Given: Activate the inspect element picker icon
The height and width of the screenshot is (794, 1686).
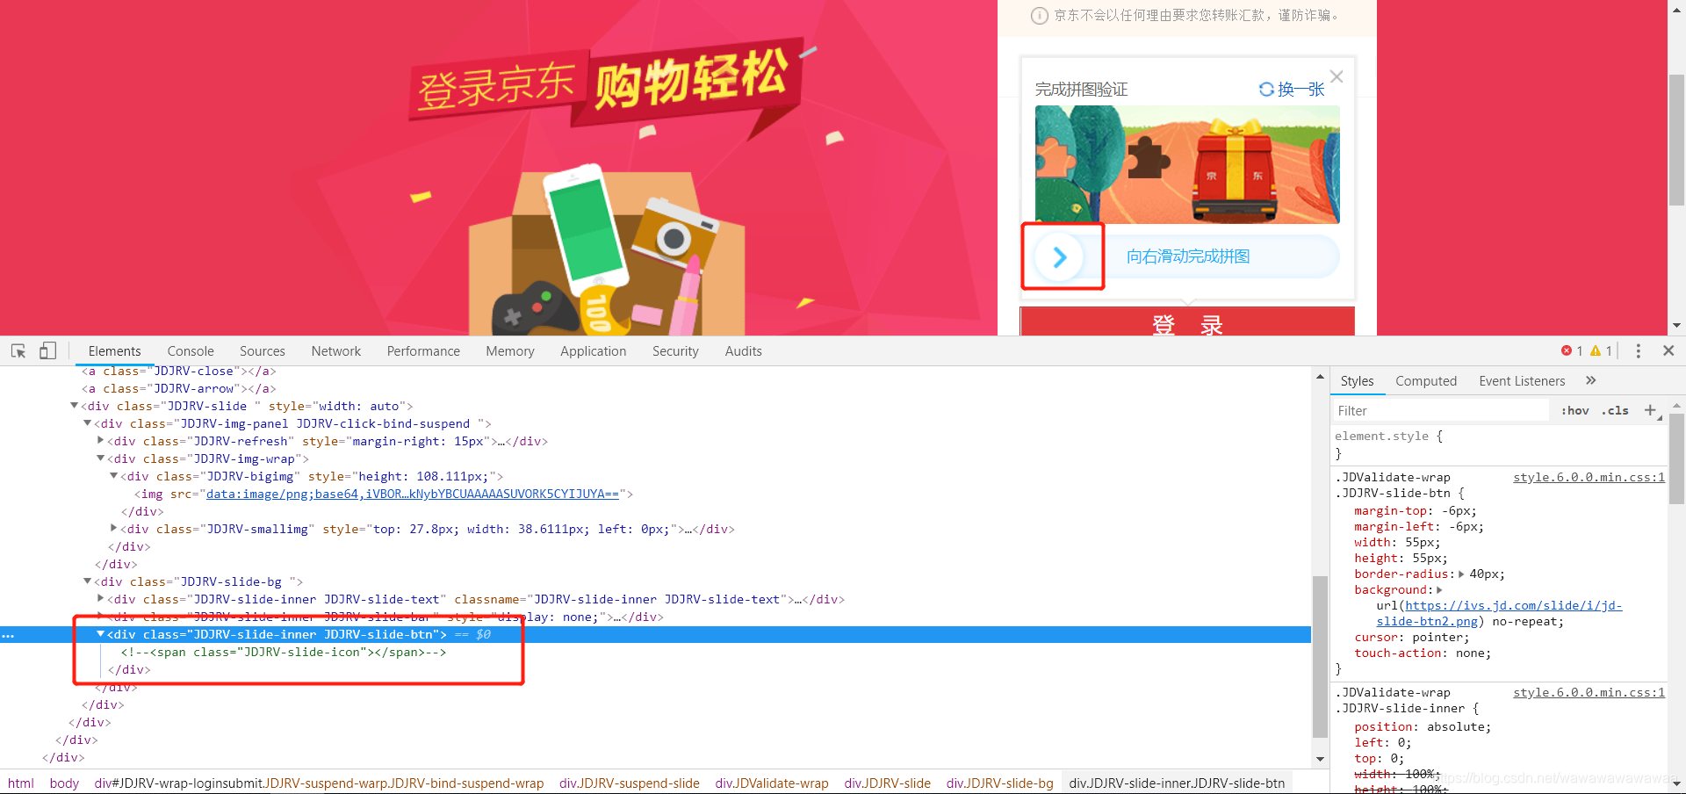Looking at the screenshot, I should [18, 350].
